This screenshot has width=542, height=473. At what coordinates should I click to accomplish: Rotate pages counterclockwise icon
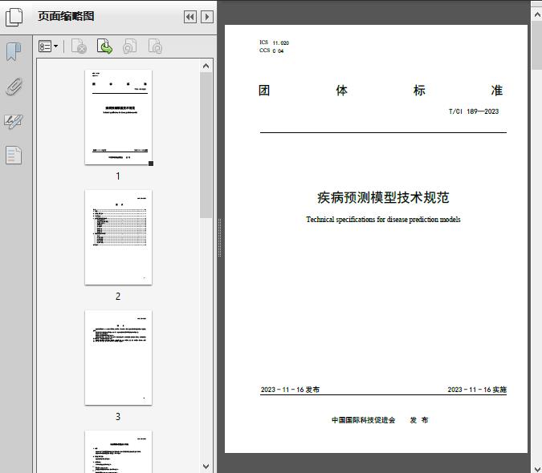(x=130, y=46)
